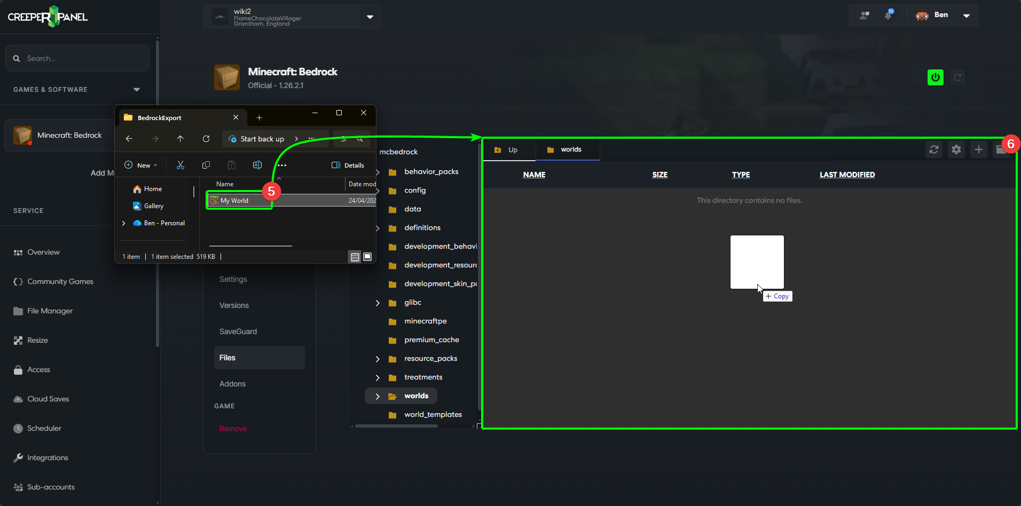This screenshot has height=506, width=1021.
Task: Refresh the File Explorer window
Action: (206, 139)
